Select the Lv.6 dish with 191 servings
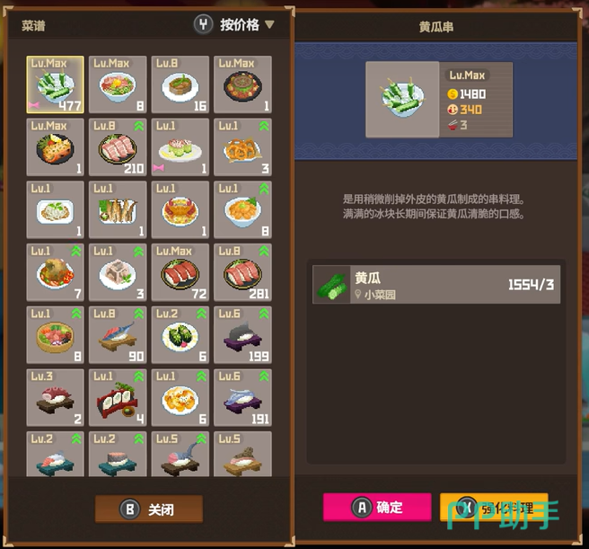The width and height of the screenshot is (589, 549). pyautogui.click(x=242, y=397)
